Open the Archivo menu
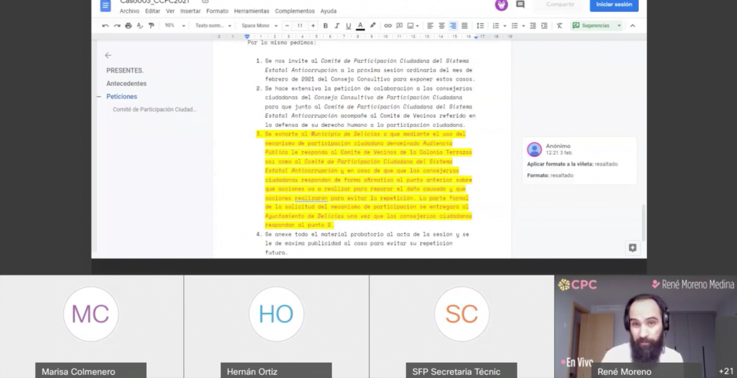Viewport: 737px width, 378px height. coord(130,11)
